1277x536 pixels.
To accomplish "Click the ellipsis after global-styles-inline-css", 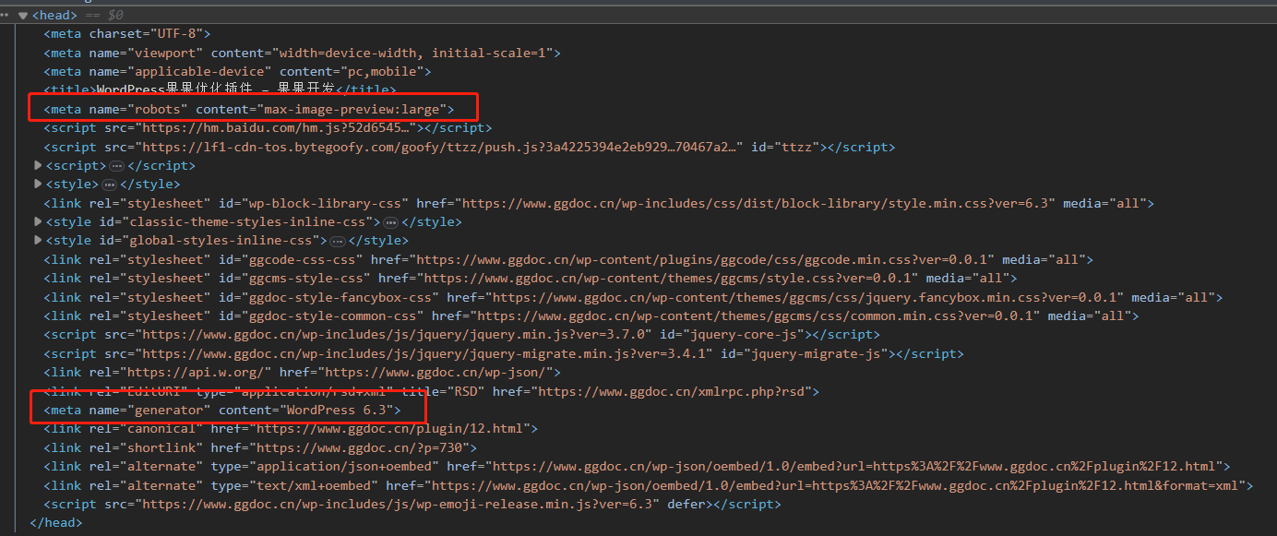I will 337,241.
